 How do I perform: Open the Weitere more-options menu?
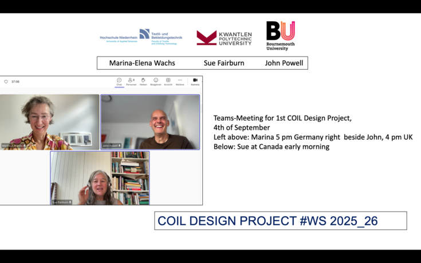click(180, 81)
